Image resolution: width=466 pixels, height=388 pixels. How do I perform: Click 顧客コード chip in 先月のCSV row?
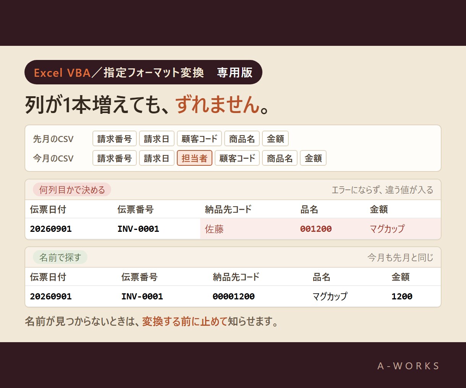point(199,139)
